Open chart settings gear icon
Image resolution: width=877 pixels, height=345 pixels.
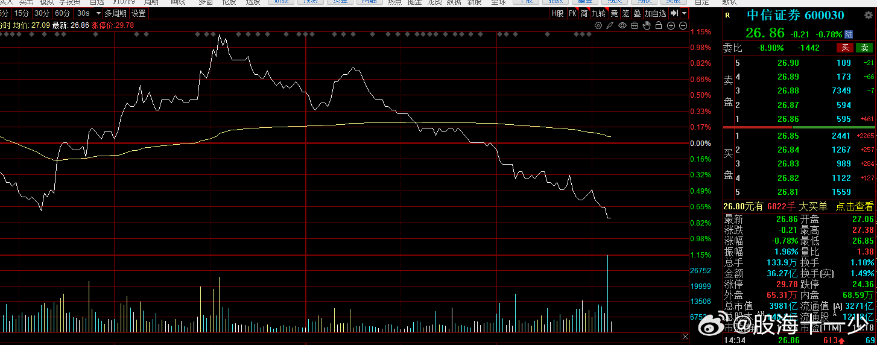598,25
